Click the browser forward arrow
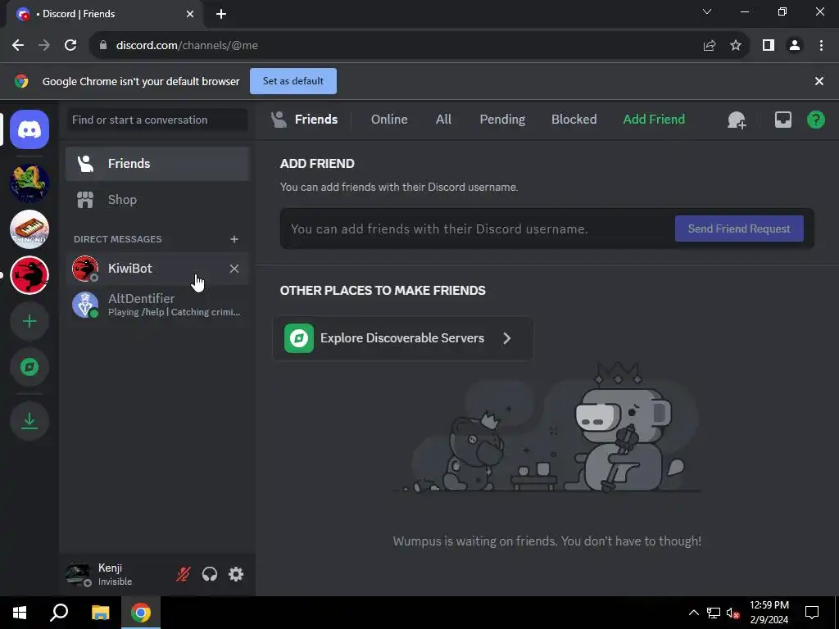Viewport: 839px width, 629px height. [x=44, y=46]
